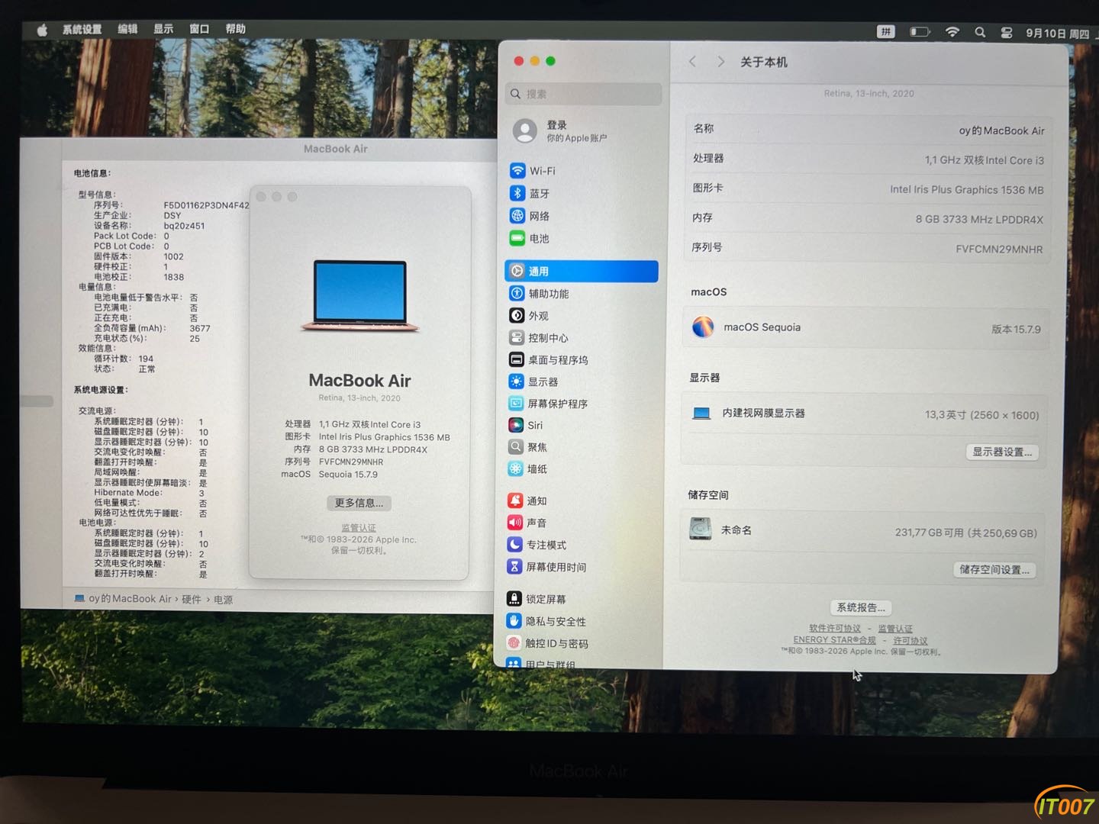Open 监管认证 link in About This Mac window
The height and width of the screenshot is (824, 1099).
pyautogui.click(x=359, y=527)
